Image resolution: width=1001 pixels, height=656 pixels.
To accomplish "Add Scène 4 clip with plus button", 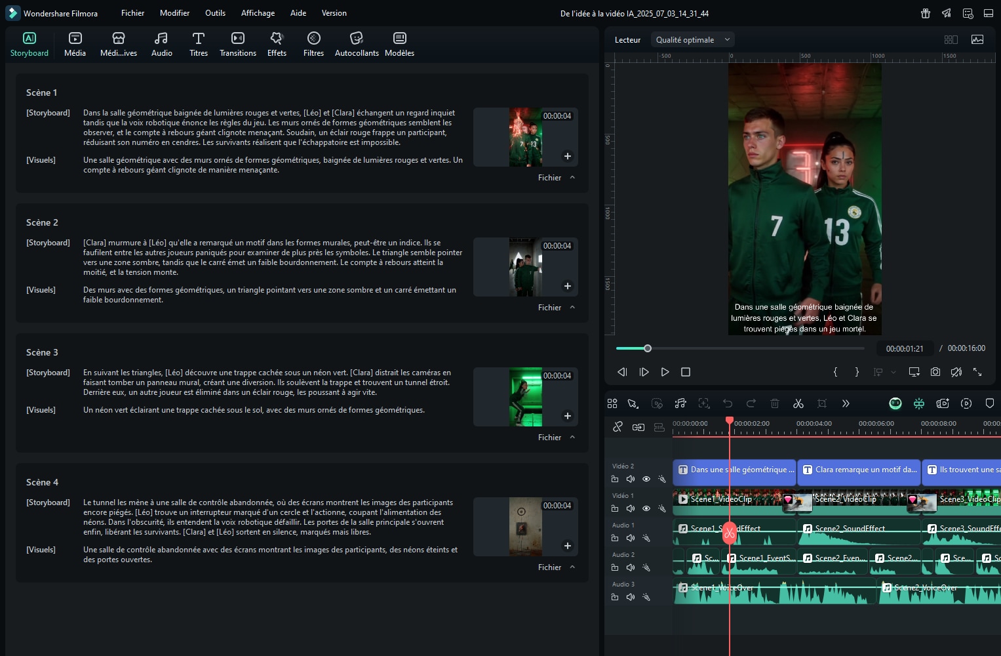I will point(568,546).
